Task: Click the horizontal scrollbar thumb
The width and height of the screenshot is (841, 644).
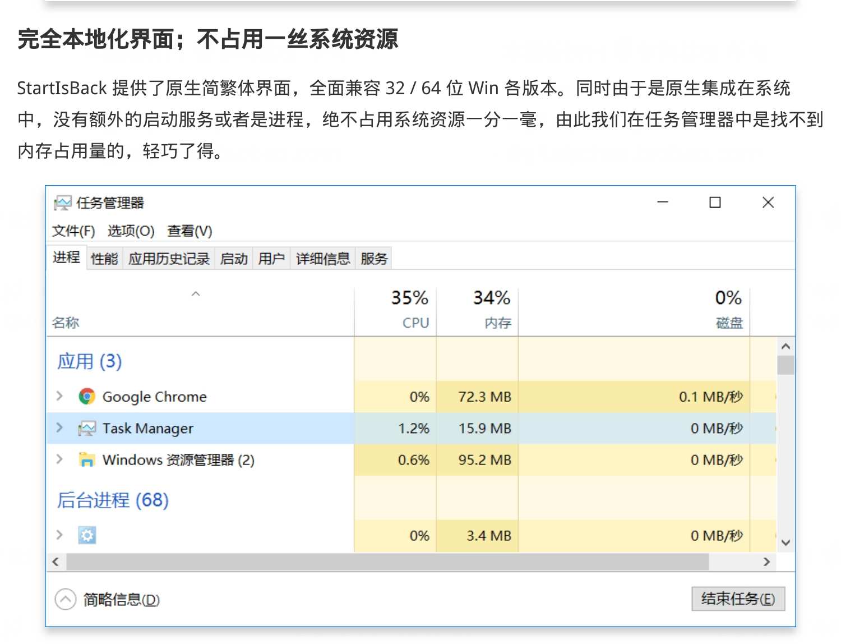Action: [387, 562]
